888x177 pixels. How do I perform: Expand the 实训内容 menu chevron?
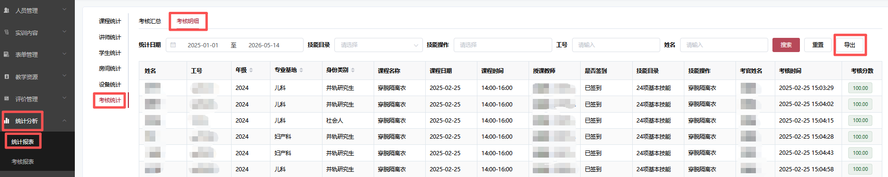64,32
